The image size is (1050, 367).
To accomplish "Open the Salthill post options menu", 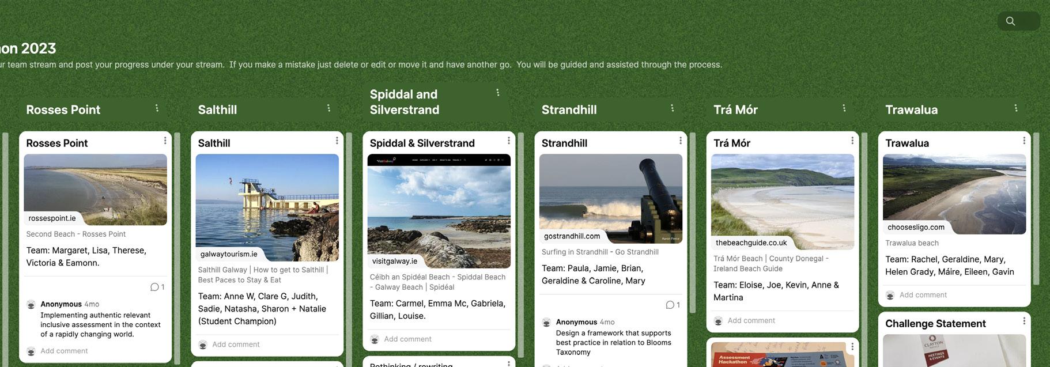I will 337,141.
